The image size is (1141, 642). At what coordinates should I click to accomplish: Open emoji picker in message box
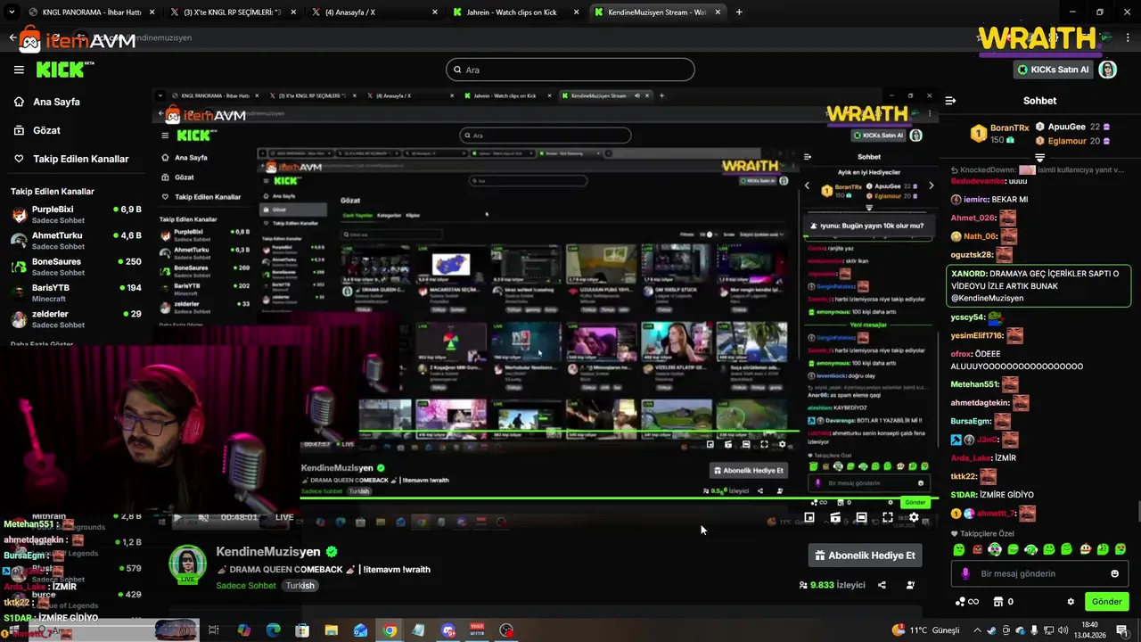(x=1114, y=573)
